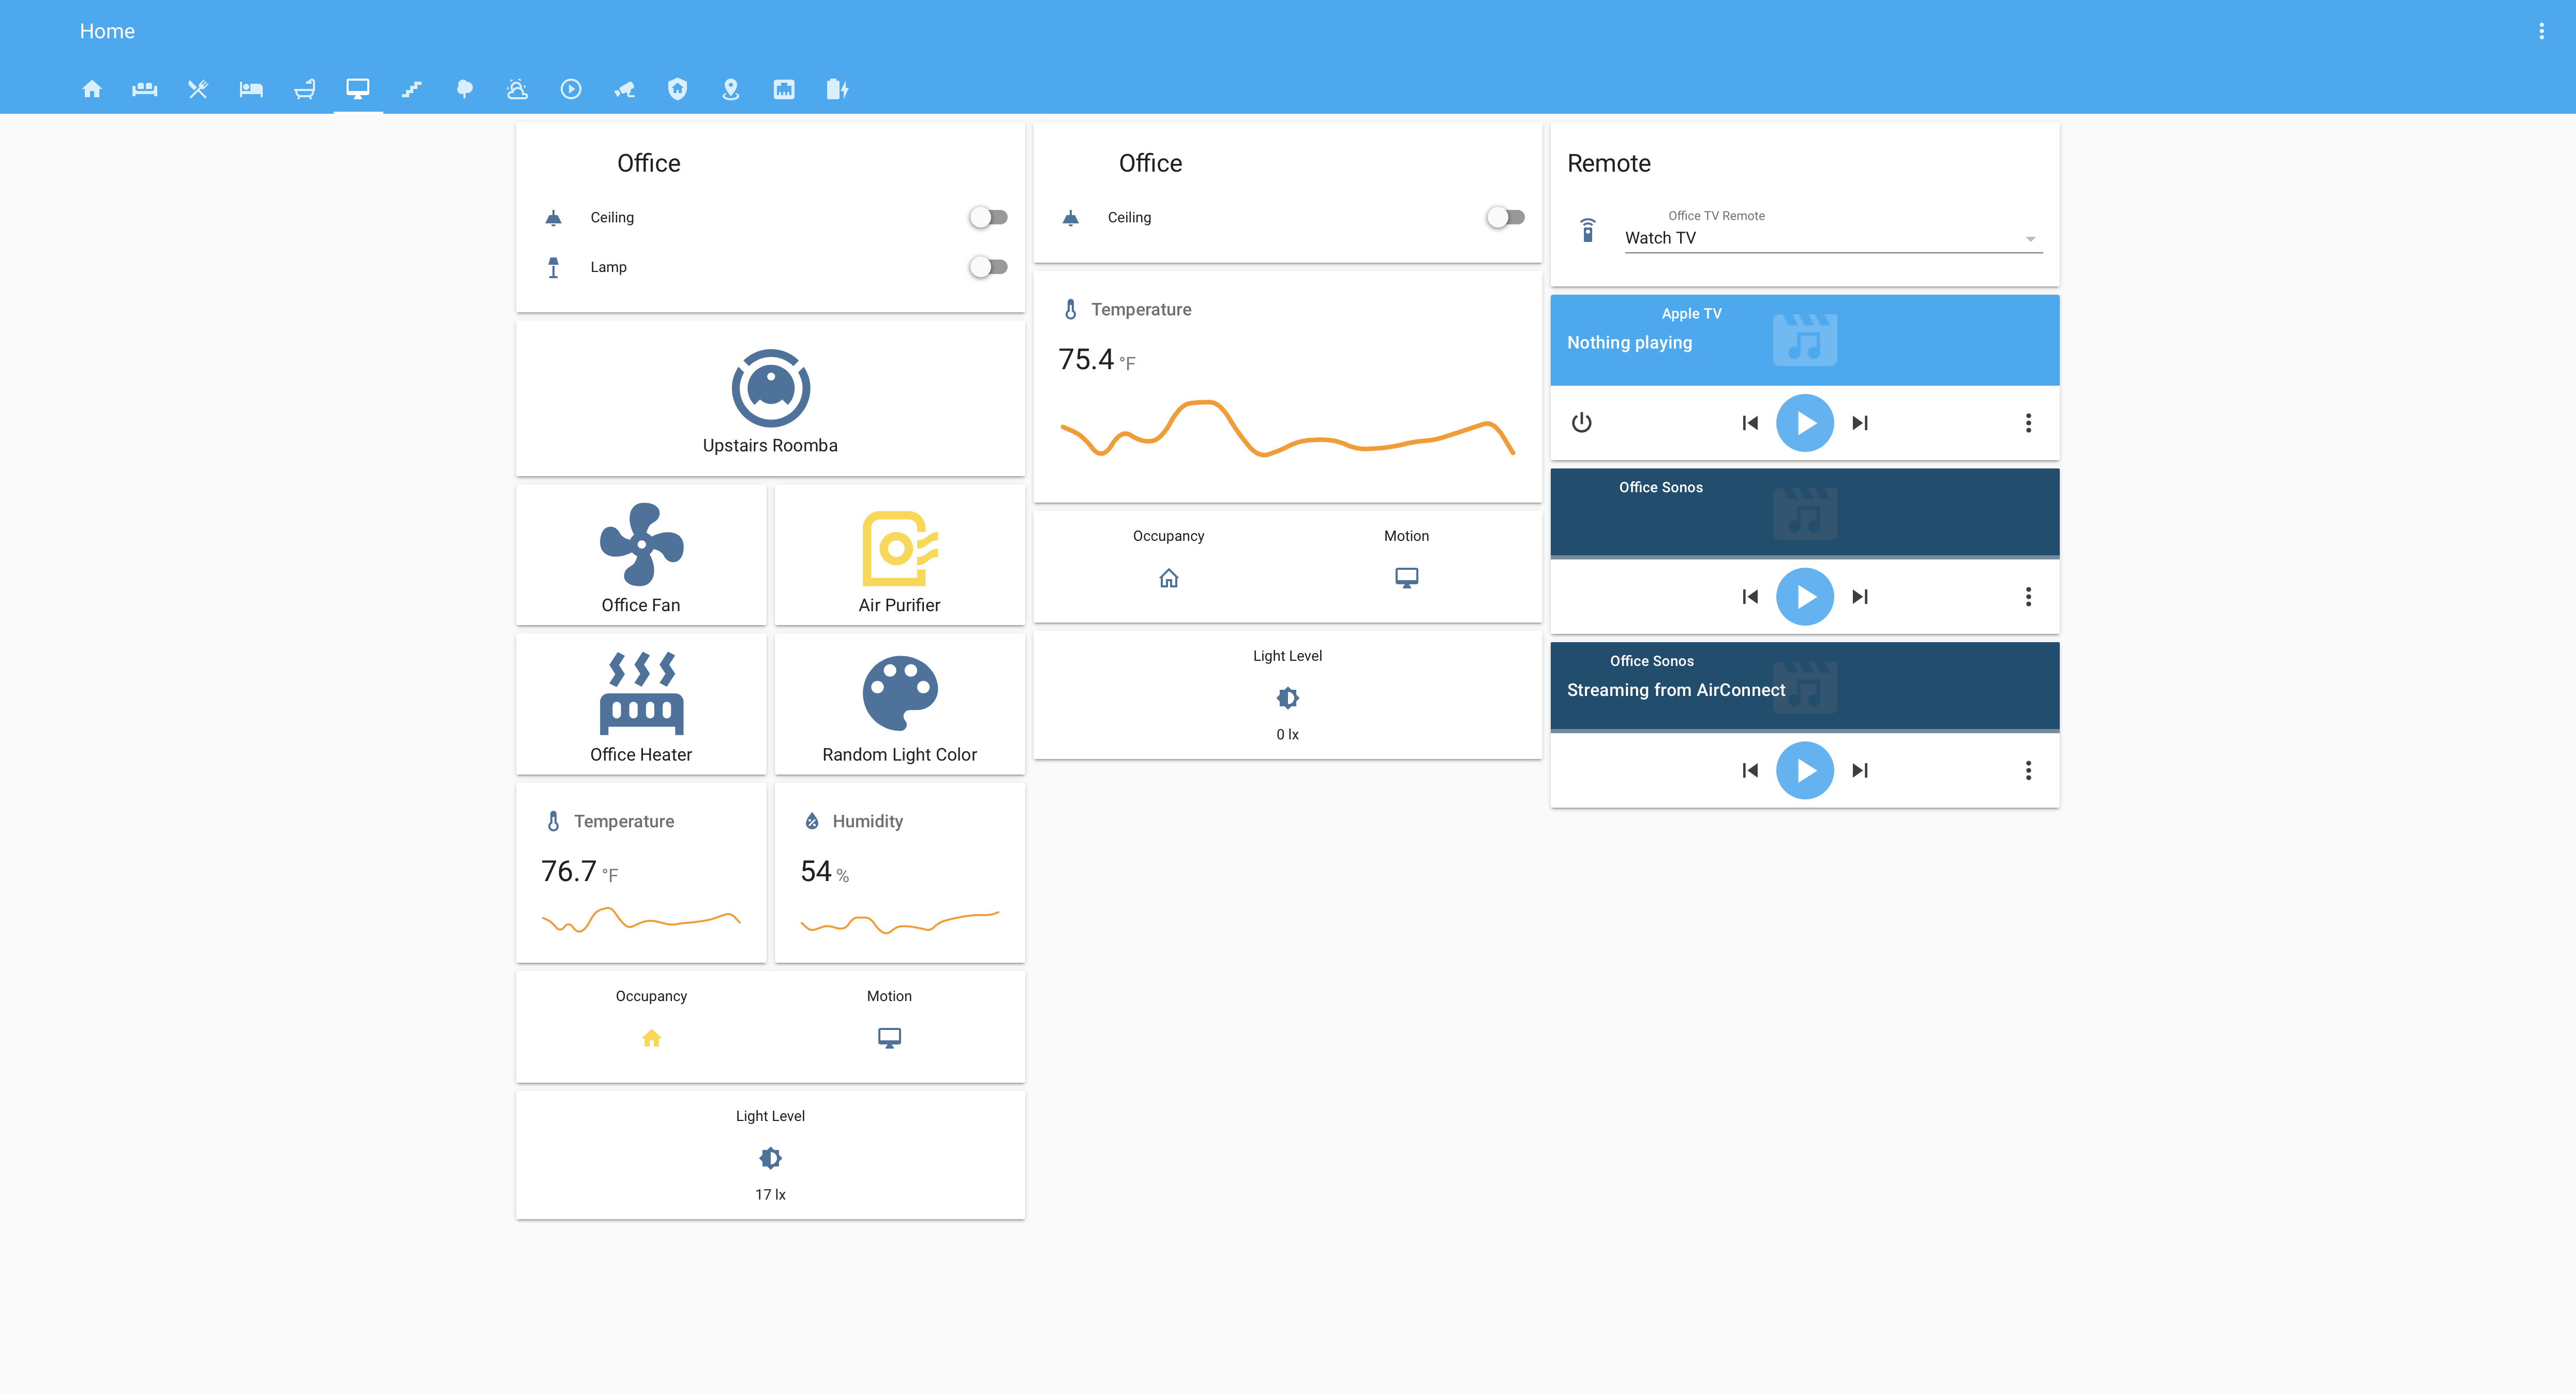The width and height of the screenshot is (2576, 1394).
Task: Toggle Ceiling switch in second Office card
Action: [x=1505, y=217]
